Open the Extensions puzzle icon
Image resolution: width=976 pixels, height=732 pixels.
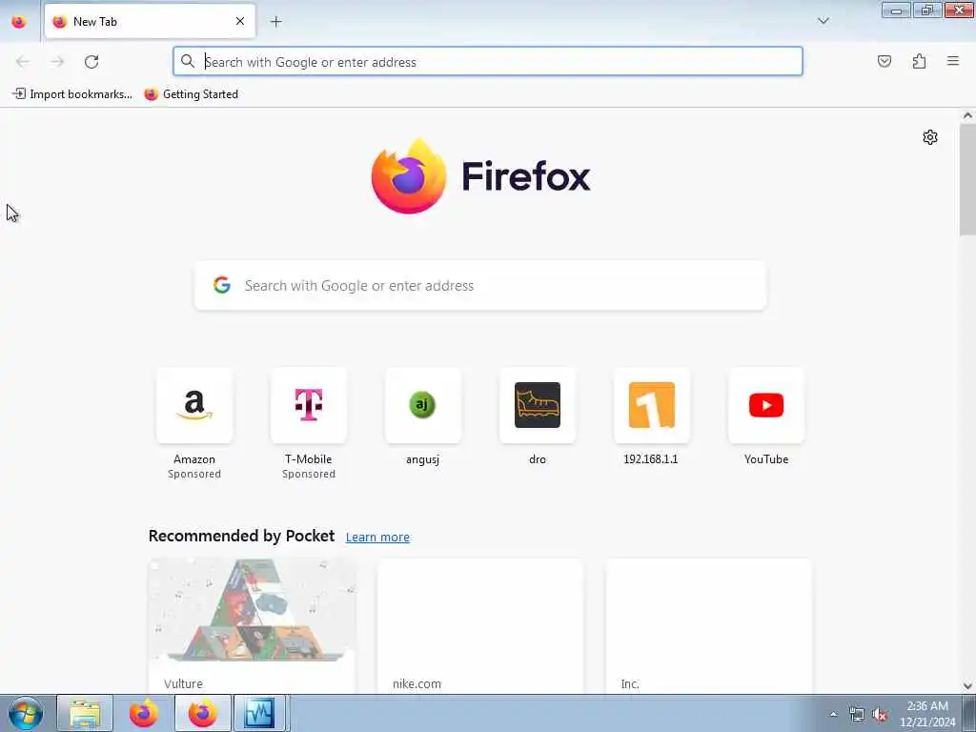(919, 61)
